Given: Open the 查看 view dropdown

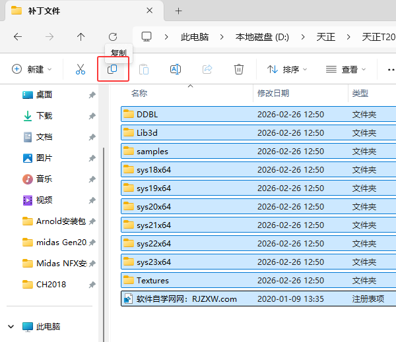Looking at the screenshot, I should (x=346, y=69).
